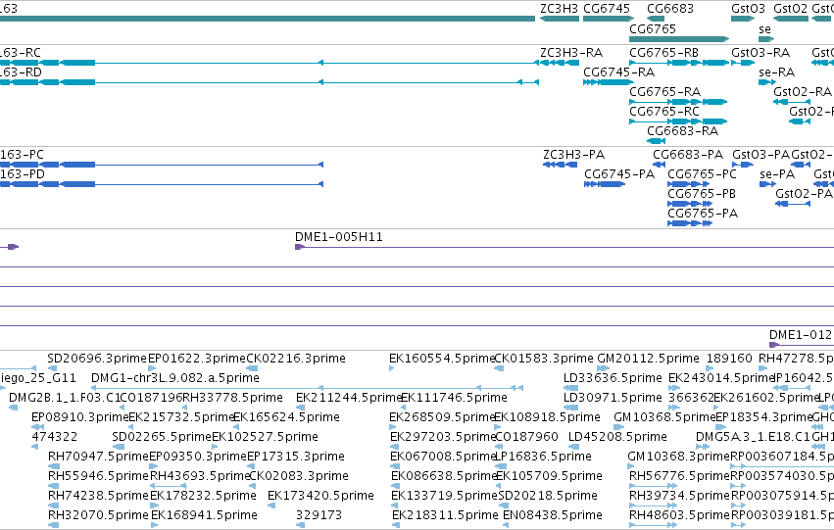This screenshot has height=530, width=834.
Task: Open the RH70947.5prime EST
Action: (53, 466)
